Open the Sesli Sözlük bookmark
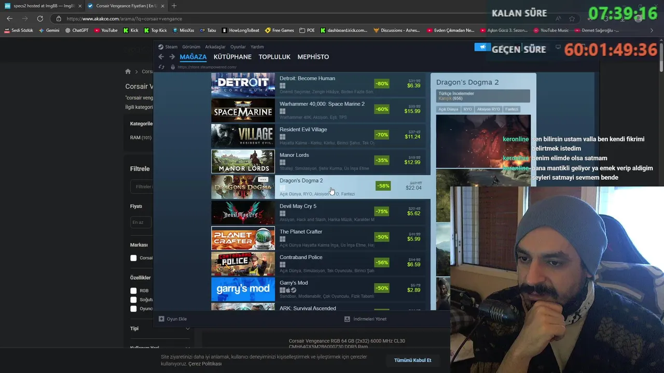This screenshot has height=373, width=664. click(19, 31)
